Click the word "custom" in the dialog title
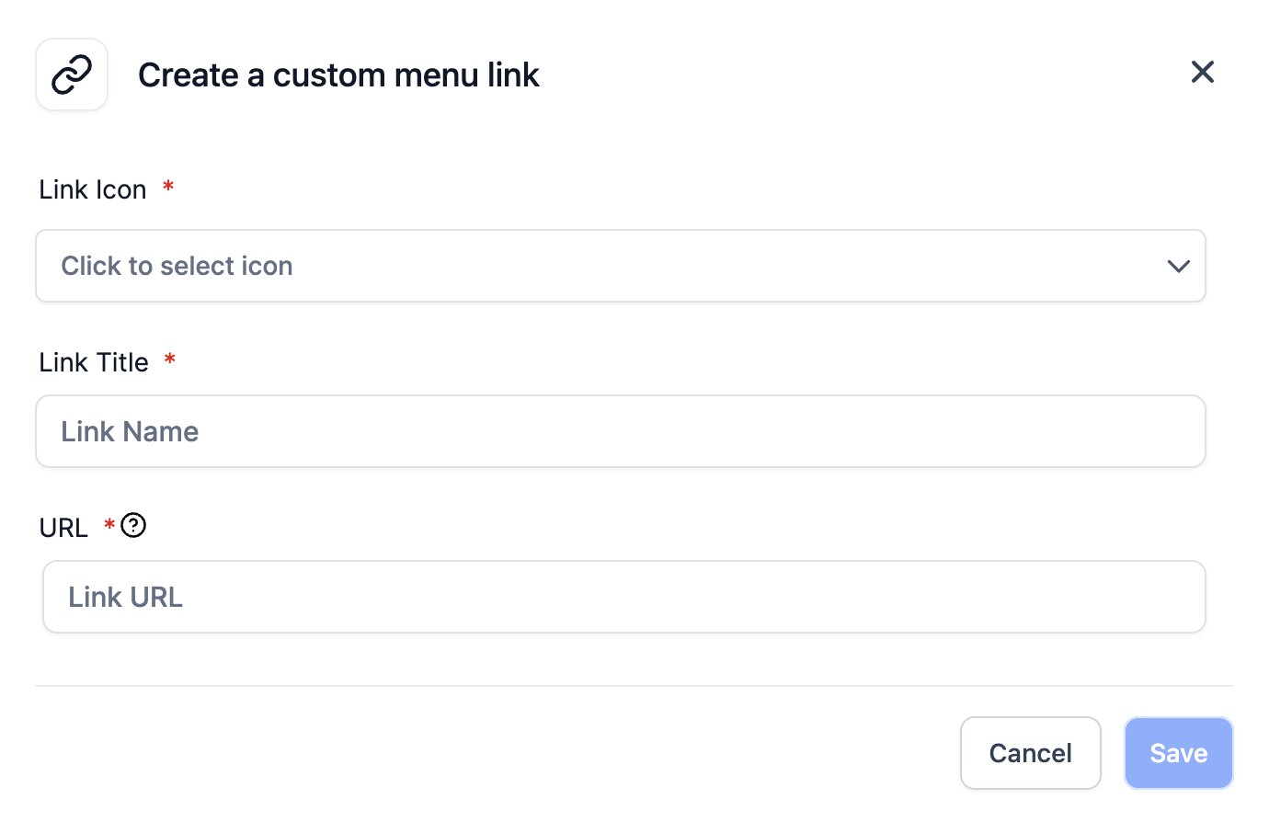Screen dimensions: 1269x822 click(330, 74)
